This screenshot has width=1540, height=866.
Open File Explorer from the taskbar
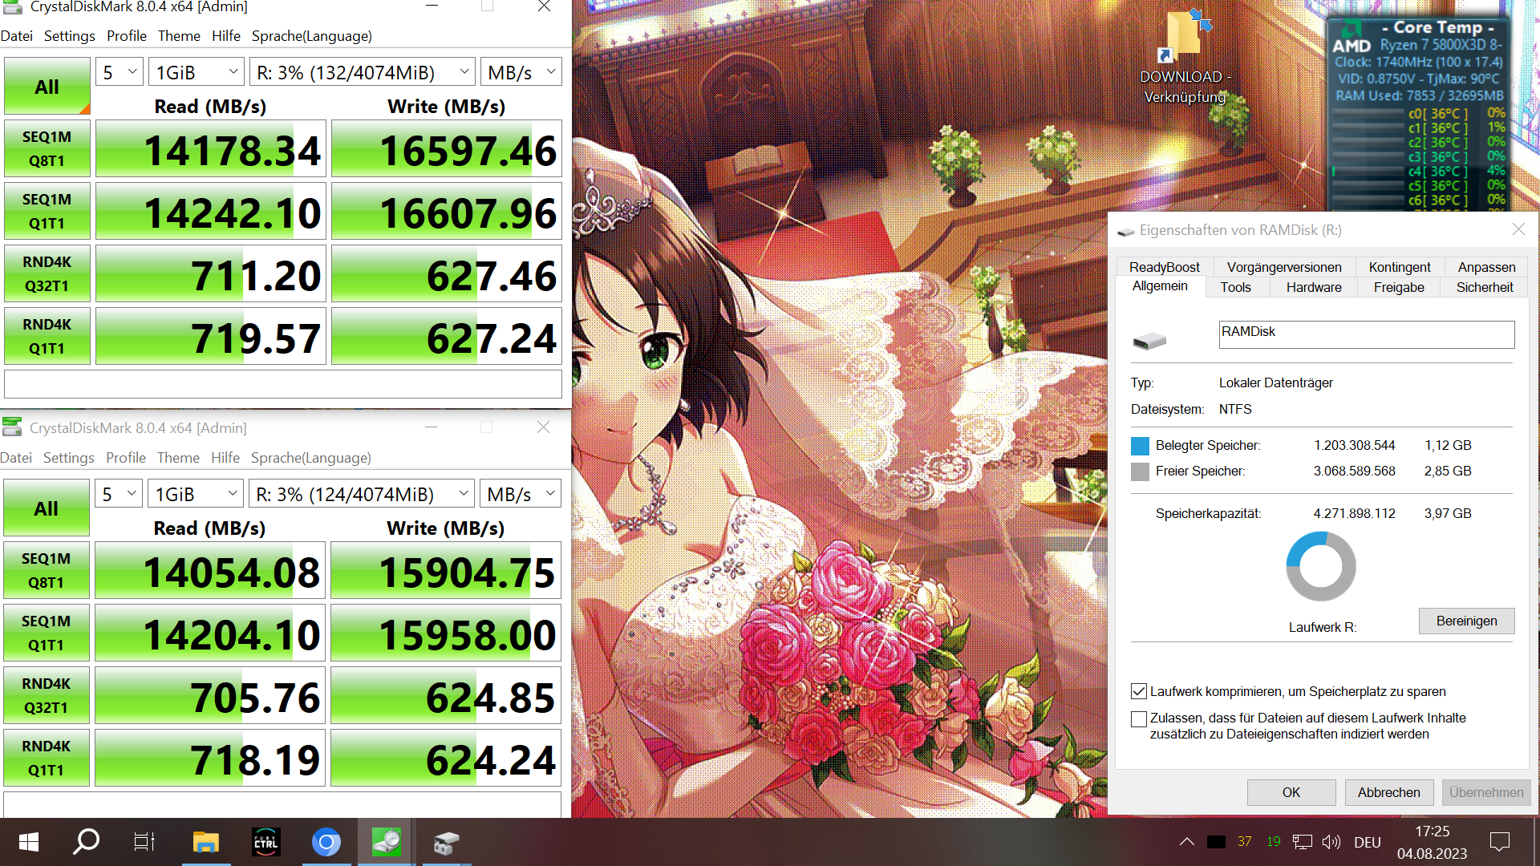[x=205, y=842]
